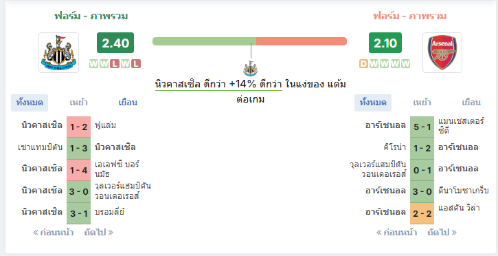Switch to Newcastle's เหย้า tab
Screen dimensions: 498x256
coord(79,103)
